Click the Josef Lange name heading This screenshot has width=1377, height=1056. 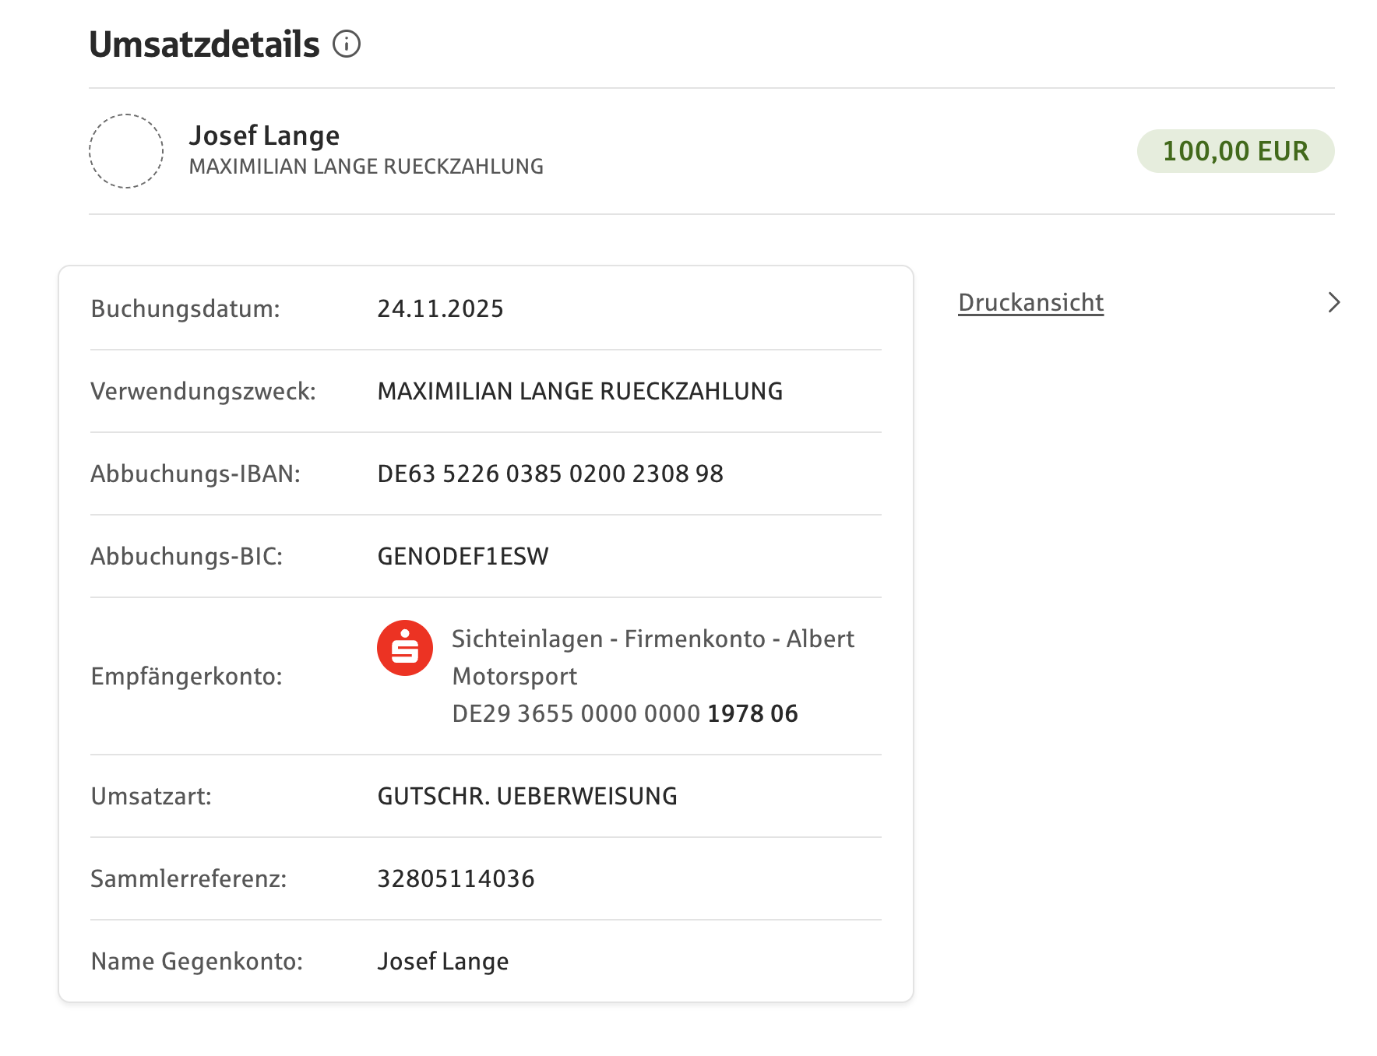coord(264,136)
